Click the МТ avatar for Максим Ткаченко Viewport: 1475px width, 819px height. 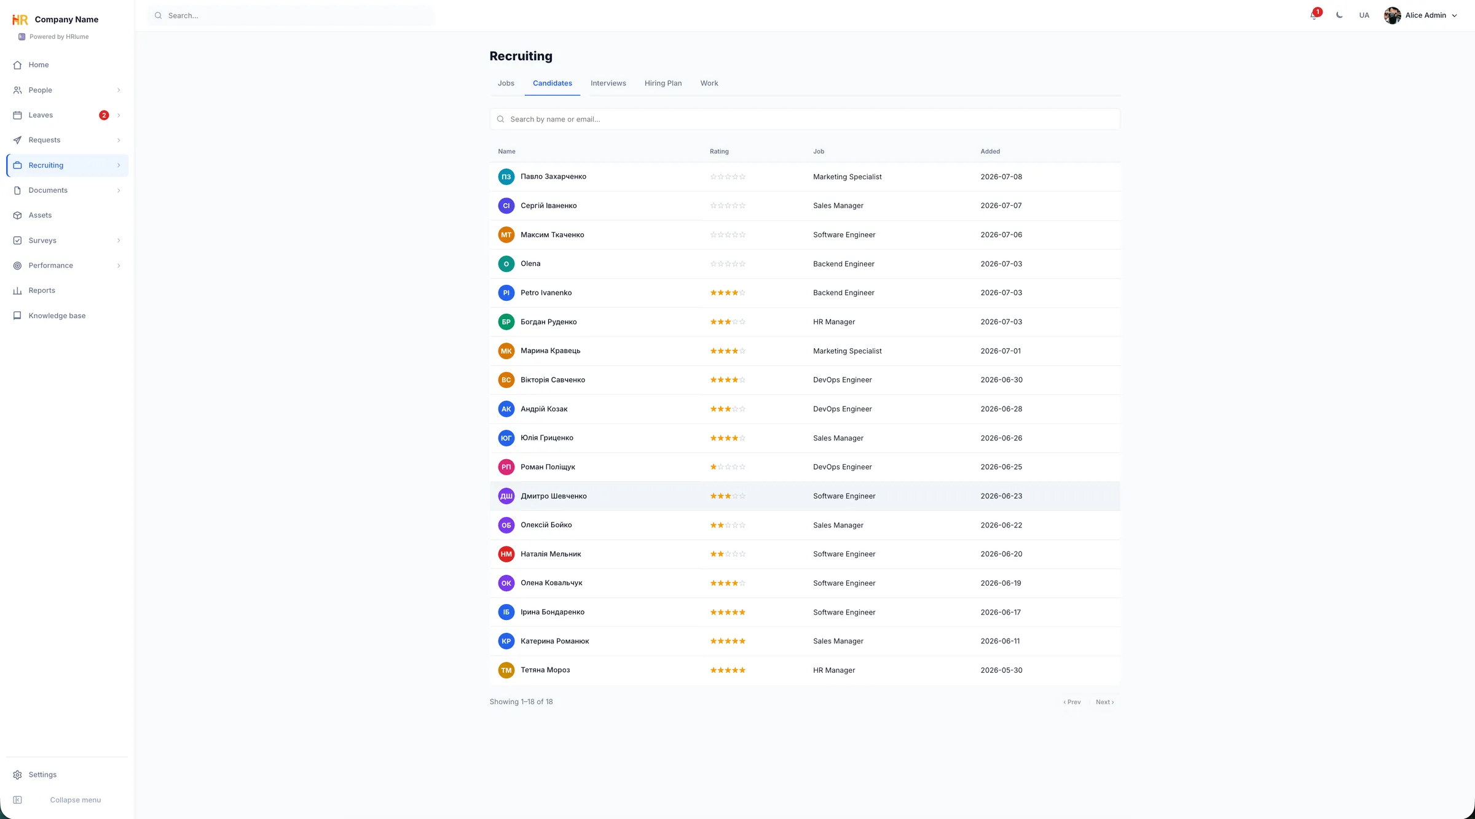(x=506, y=235)
